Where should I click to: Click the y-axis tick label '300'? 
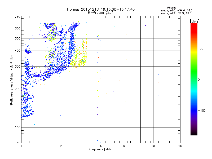17,67
